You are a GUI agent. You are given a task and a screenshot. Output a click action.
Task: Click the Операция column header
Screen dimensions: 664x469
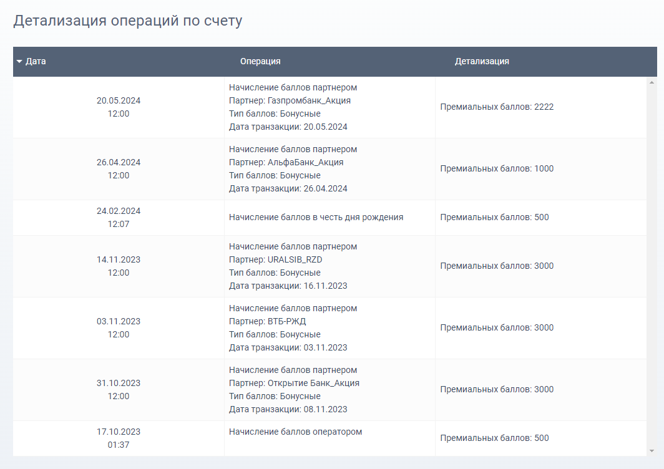(x=260, y=62)
